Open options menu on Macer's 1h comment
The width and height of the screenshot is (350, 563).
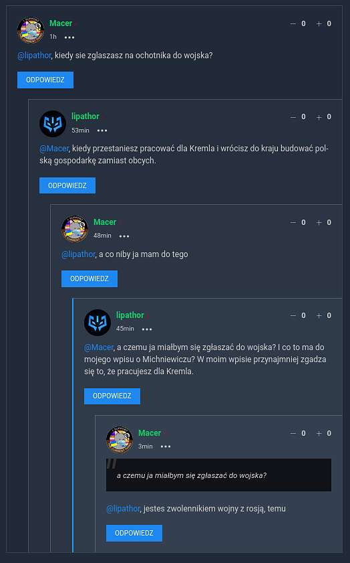pos(69,37)
